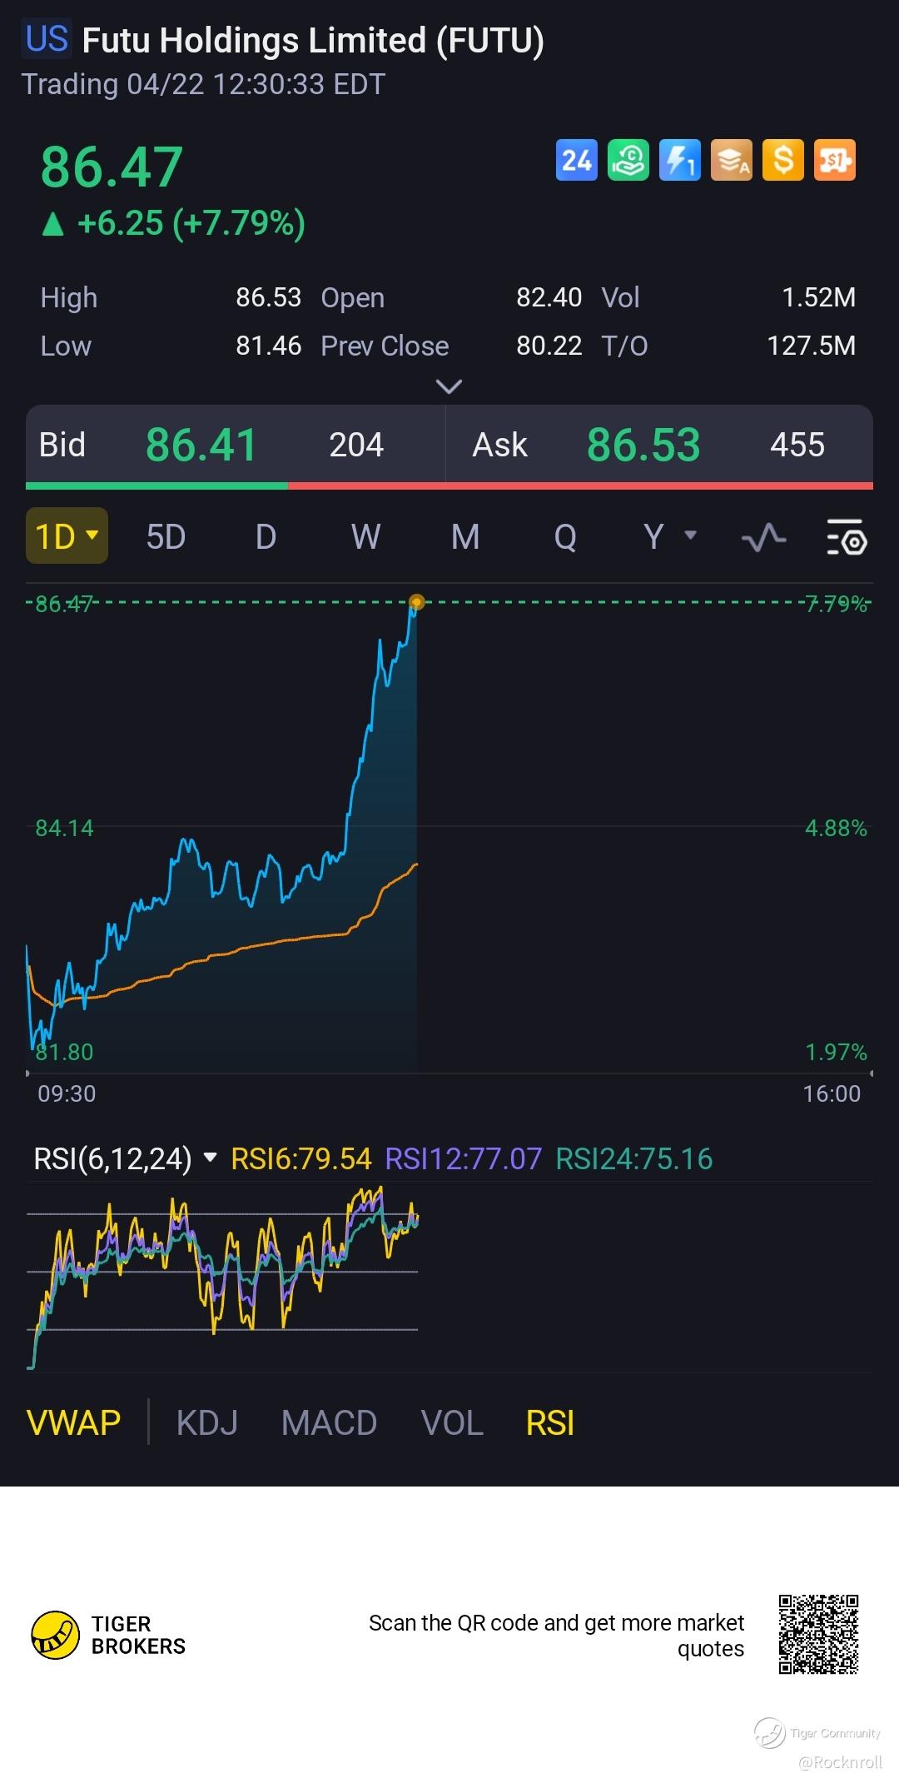Tap the 84.14 price axis label
This screenshot has width=899, height=1783.
[x=64, y=828]
